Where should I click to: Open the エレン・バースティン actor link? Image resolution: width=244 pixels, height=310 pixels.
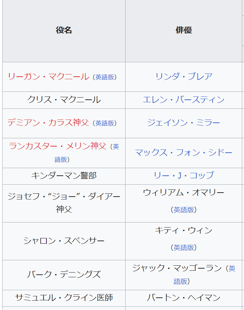(x=184, y=100)
